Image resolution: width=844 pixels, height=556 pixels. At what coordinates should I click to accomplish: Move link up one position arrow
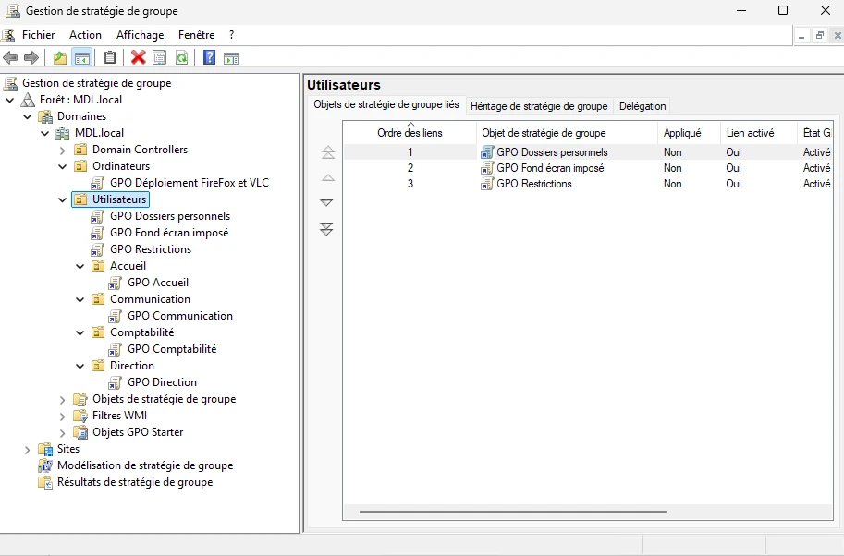pyautogui.click(x=328, y=177)
